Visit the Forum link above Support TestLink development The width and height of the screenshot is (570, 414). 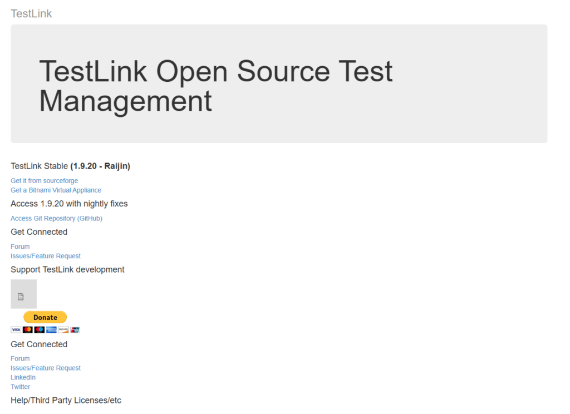(20, 247)
